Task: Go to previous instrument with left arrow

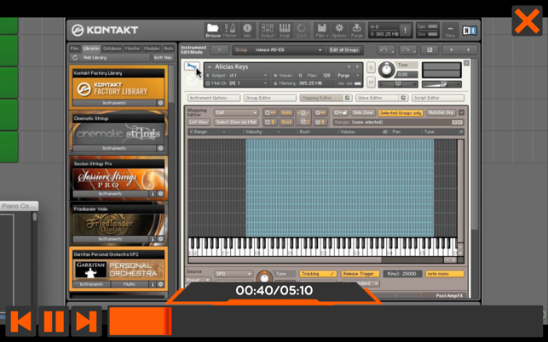Action: 451,50
